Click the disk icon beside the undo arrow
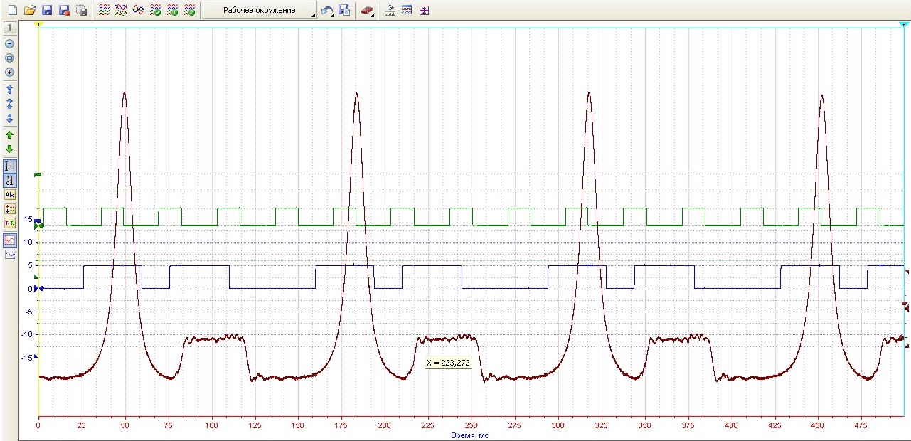 (344, 10)
